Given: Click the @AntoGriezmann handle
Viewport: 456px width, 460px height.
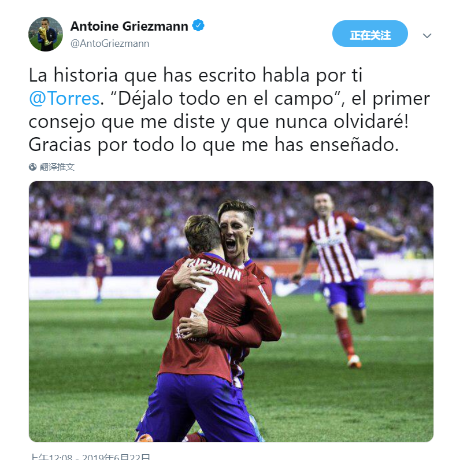Looking at the screenshot, I should (x=110, y=43).
